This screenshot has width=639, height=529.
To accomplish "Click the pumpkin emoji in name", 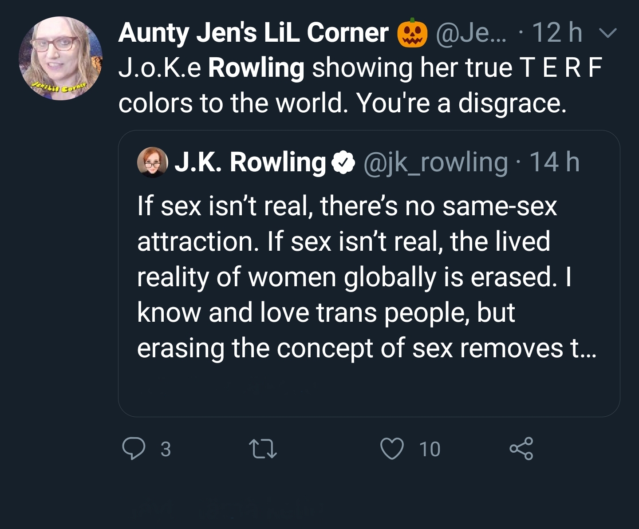I will coord(412,33).
